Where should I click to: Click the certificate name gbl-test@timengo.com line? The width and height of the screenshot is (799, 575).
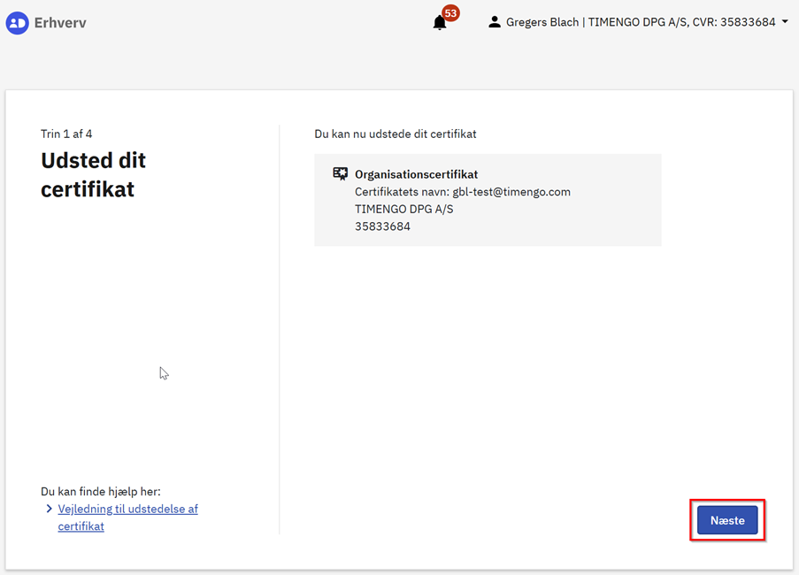(462, 192)
